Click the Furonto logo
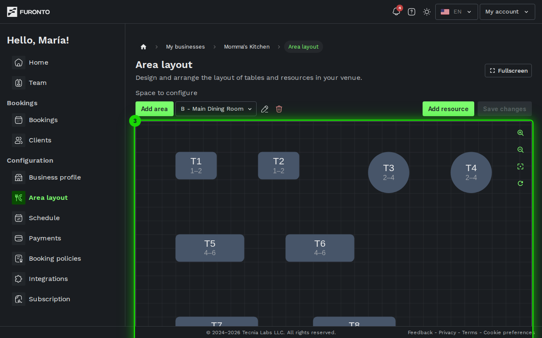The width and height of the screenshot is (542, 338). point(28,12)
